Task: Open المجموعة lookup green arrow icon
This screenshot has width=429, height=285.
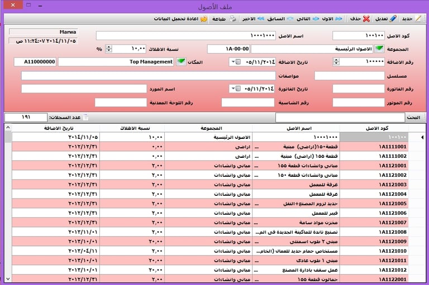Action: click(379, 49)
